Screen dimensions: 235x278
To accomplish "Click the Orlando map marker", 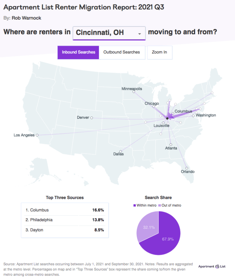I will tap(187, 168).
